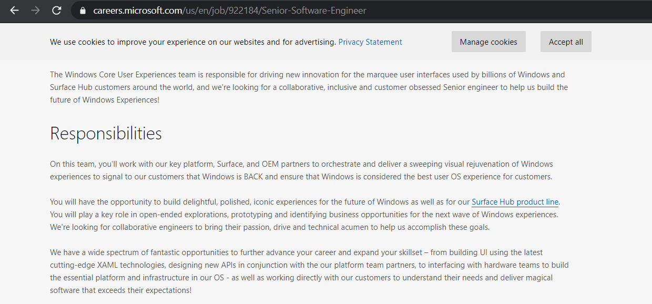Go back using the browser back arrow
This screenshot has width=652, height=304.
click(14, 11)
